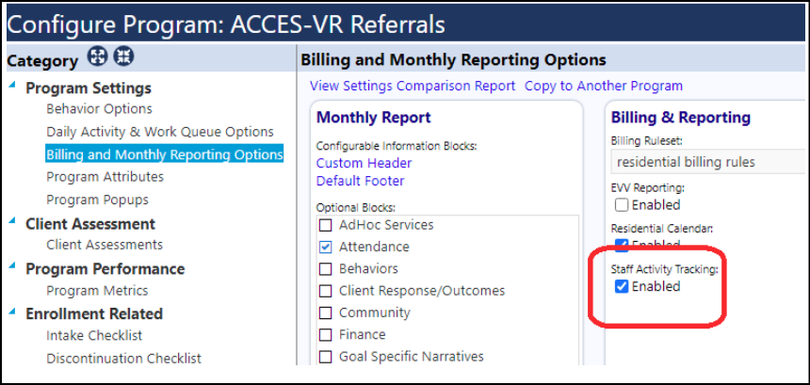
Task: Enable the EVV Reporting checkbox
Action: click(622, 205)
